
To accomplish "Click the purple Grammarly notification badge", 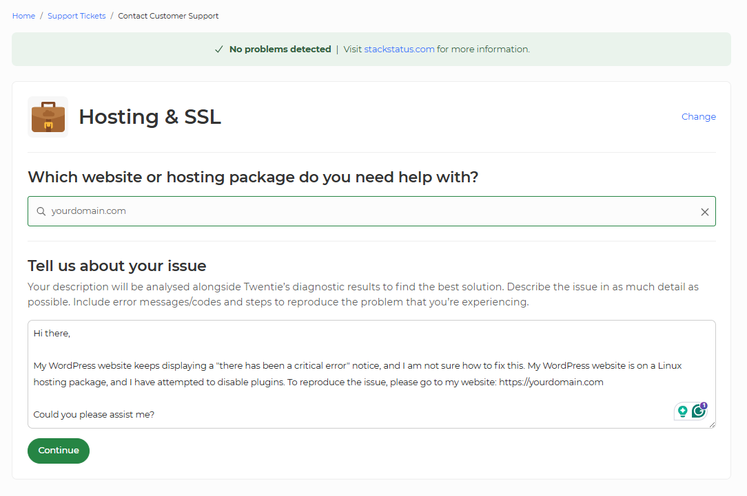I will point(704,406).
